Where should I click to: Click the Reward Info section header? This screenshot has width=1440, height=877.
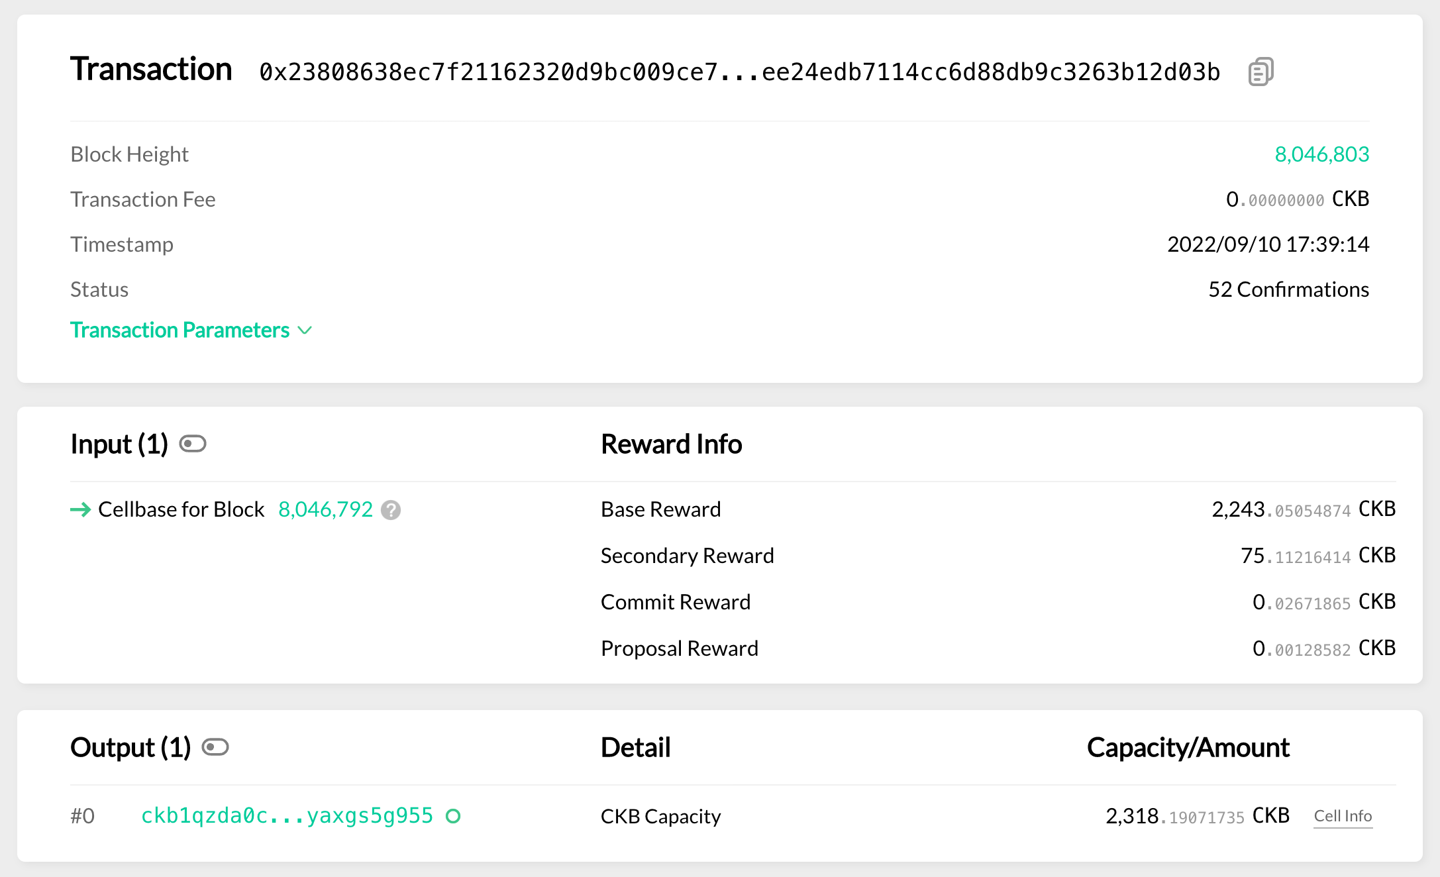click(x=671, y=444)
